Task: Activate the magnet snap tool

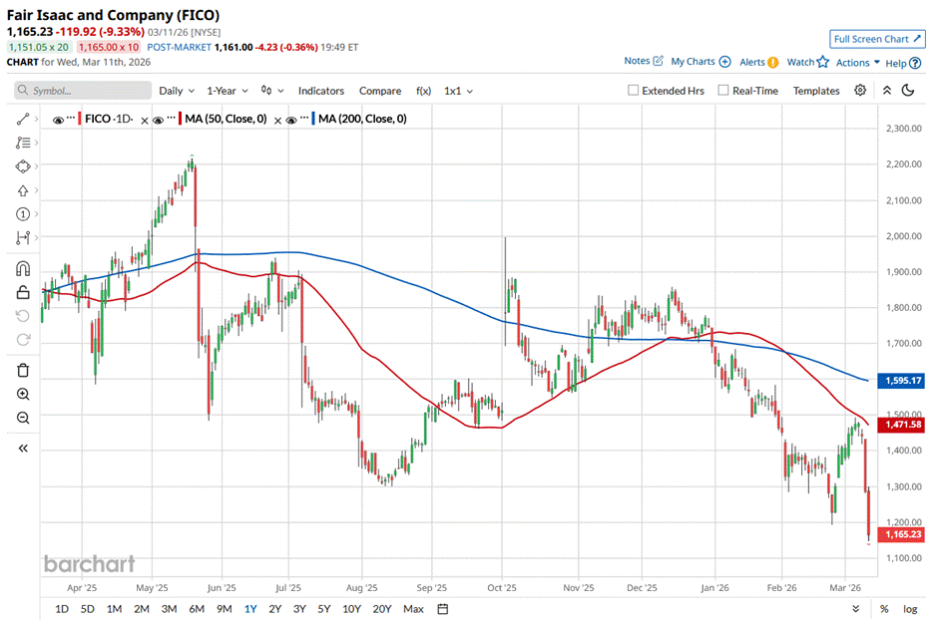Action: [23, 268]
